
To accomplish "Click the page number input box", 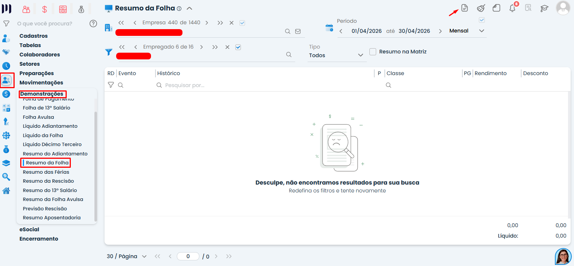I will (188, 256).
